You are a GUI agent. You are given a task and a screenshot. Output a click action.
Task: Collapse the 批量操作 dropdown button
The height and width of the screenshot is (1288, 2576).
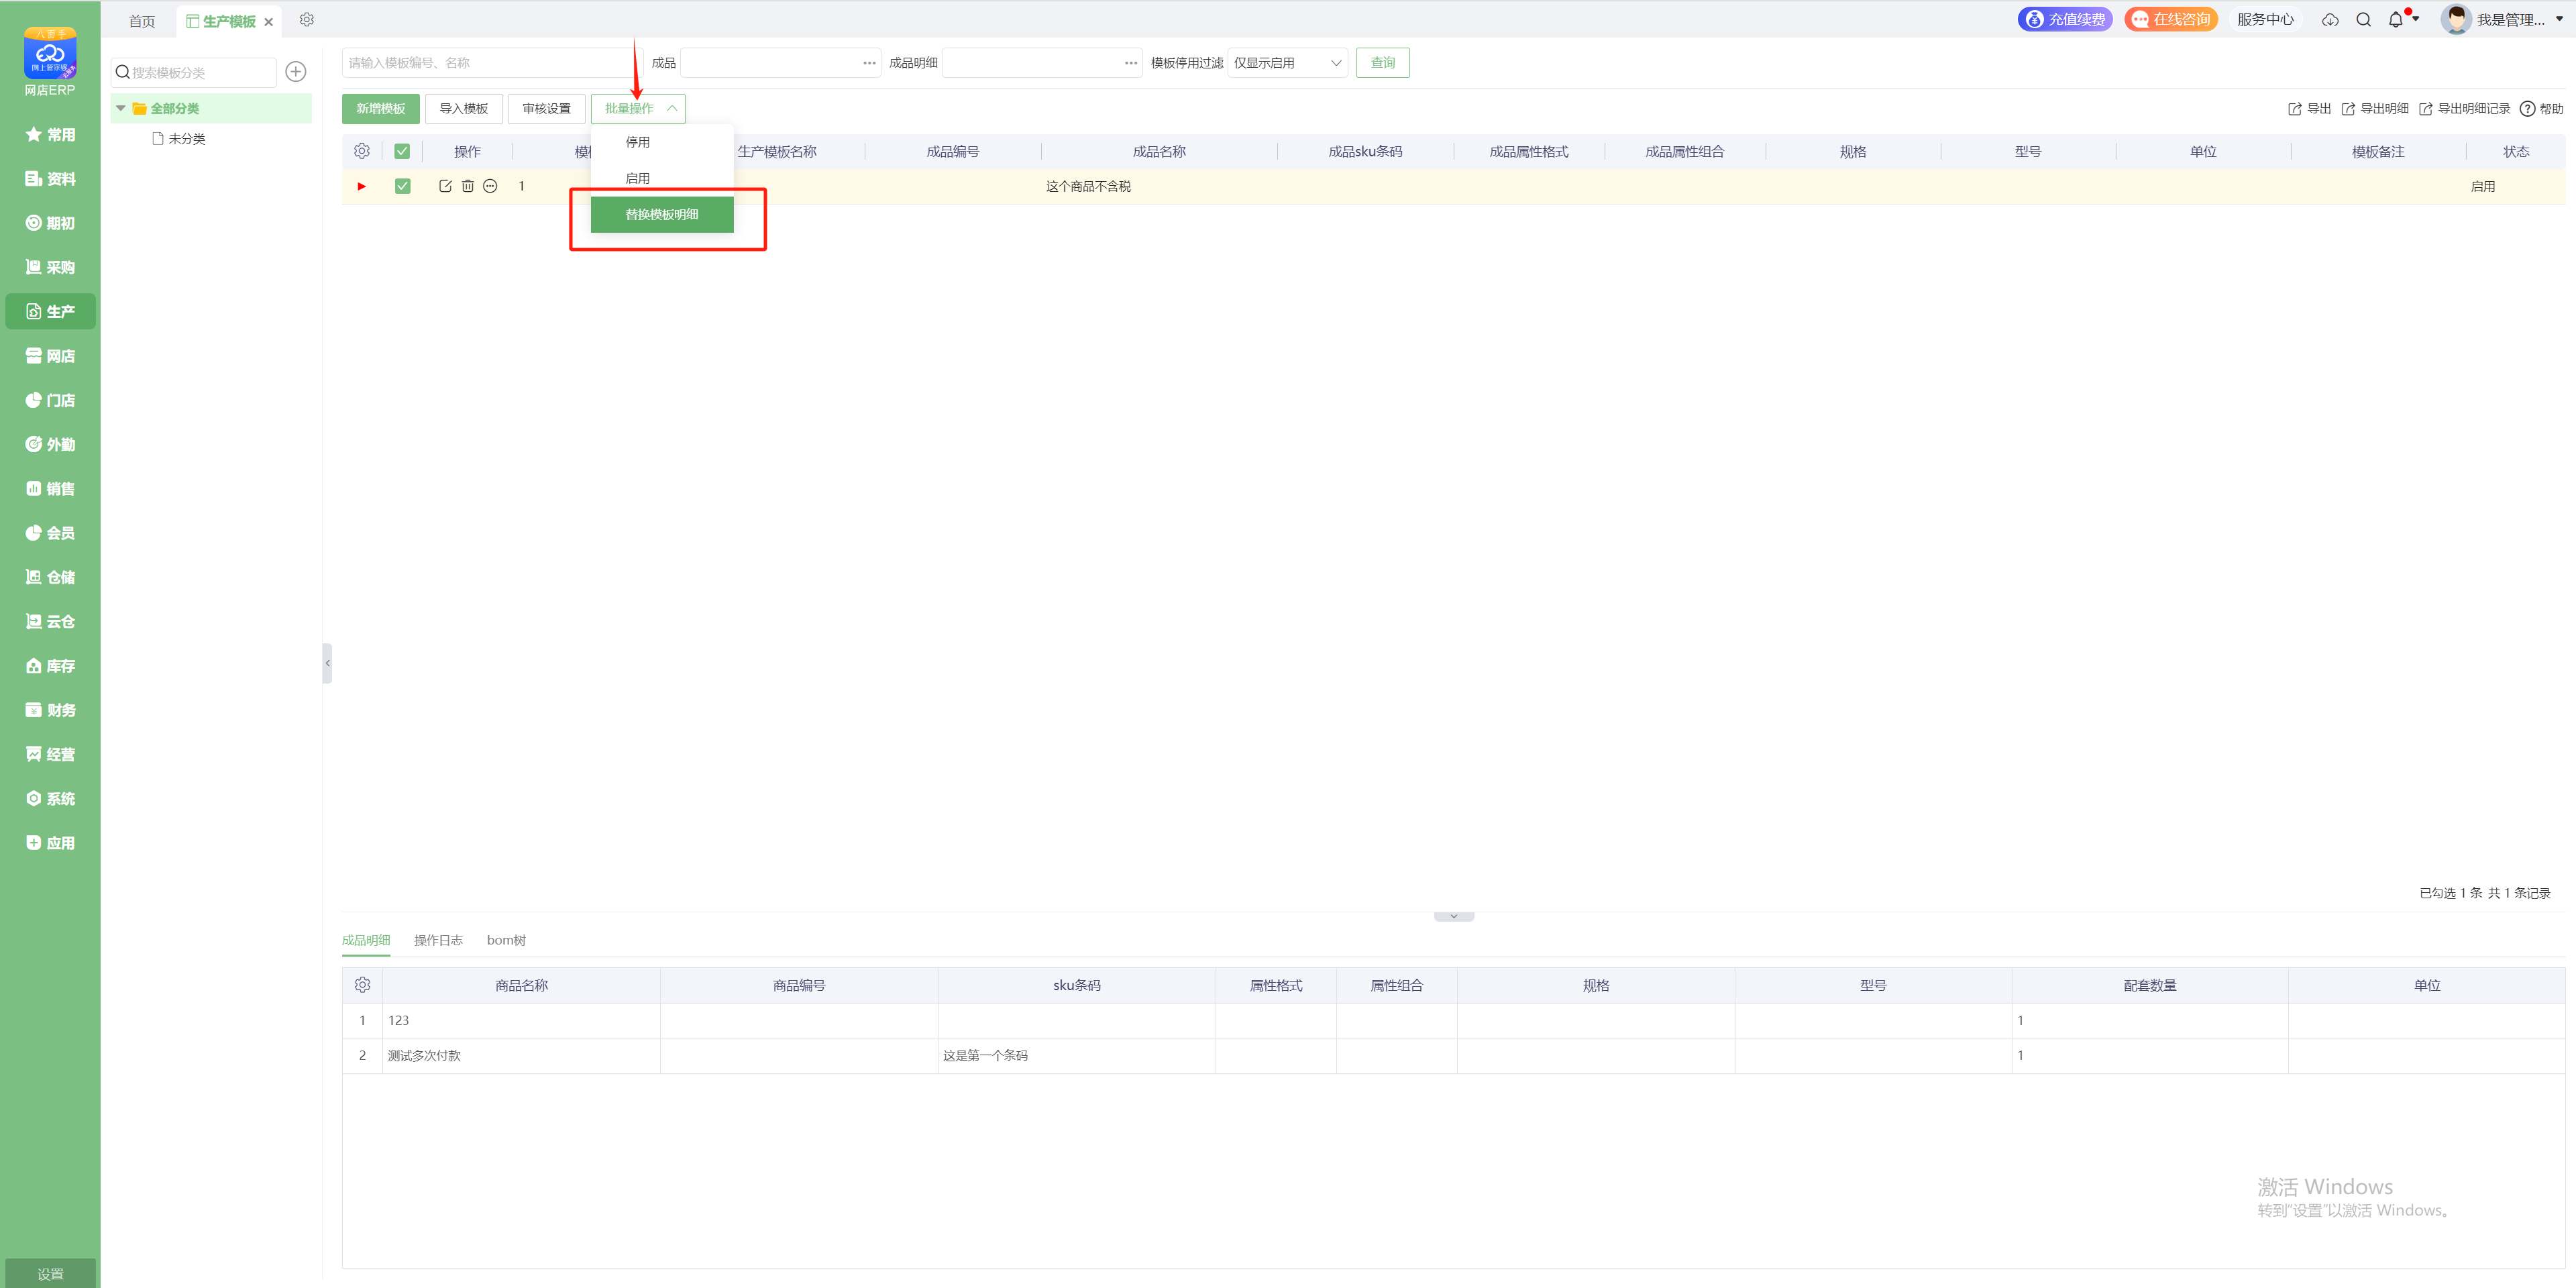click(638, 108)
